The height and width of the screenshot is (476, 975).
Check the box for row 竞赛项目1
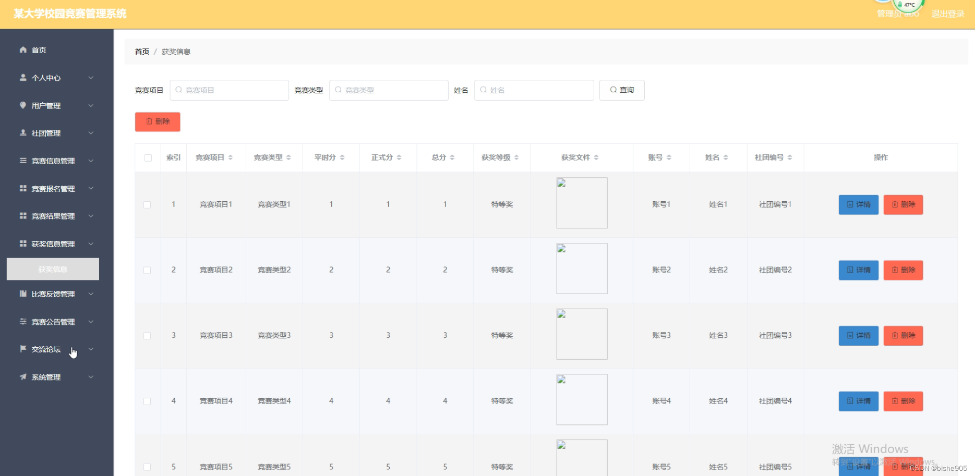(148, 205)
